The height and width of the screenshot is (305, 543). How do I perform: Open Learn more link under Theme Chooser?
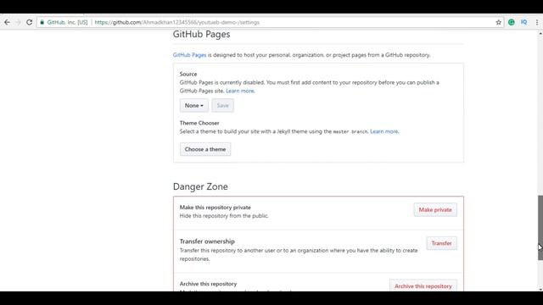[x=384, y=131]
